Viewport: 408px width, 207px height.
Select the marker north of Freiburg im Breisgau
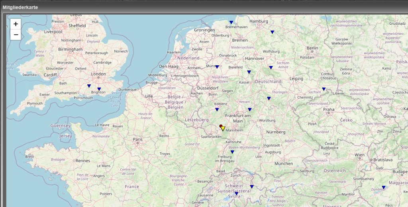coord(232,152)
